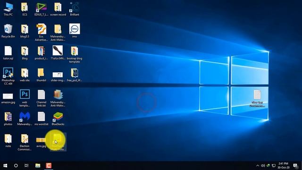Click the avro.jpg image file
302x170 pixels.
[41, 142]
